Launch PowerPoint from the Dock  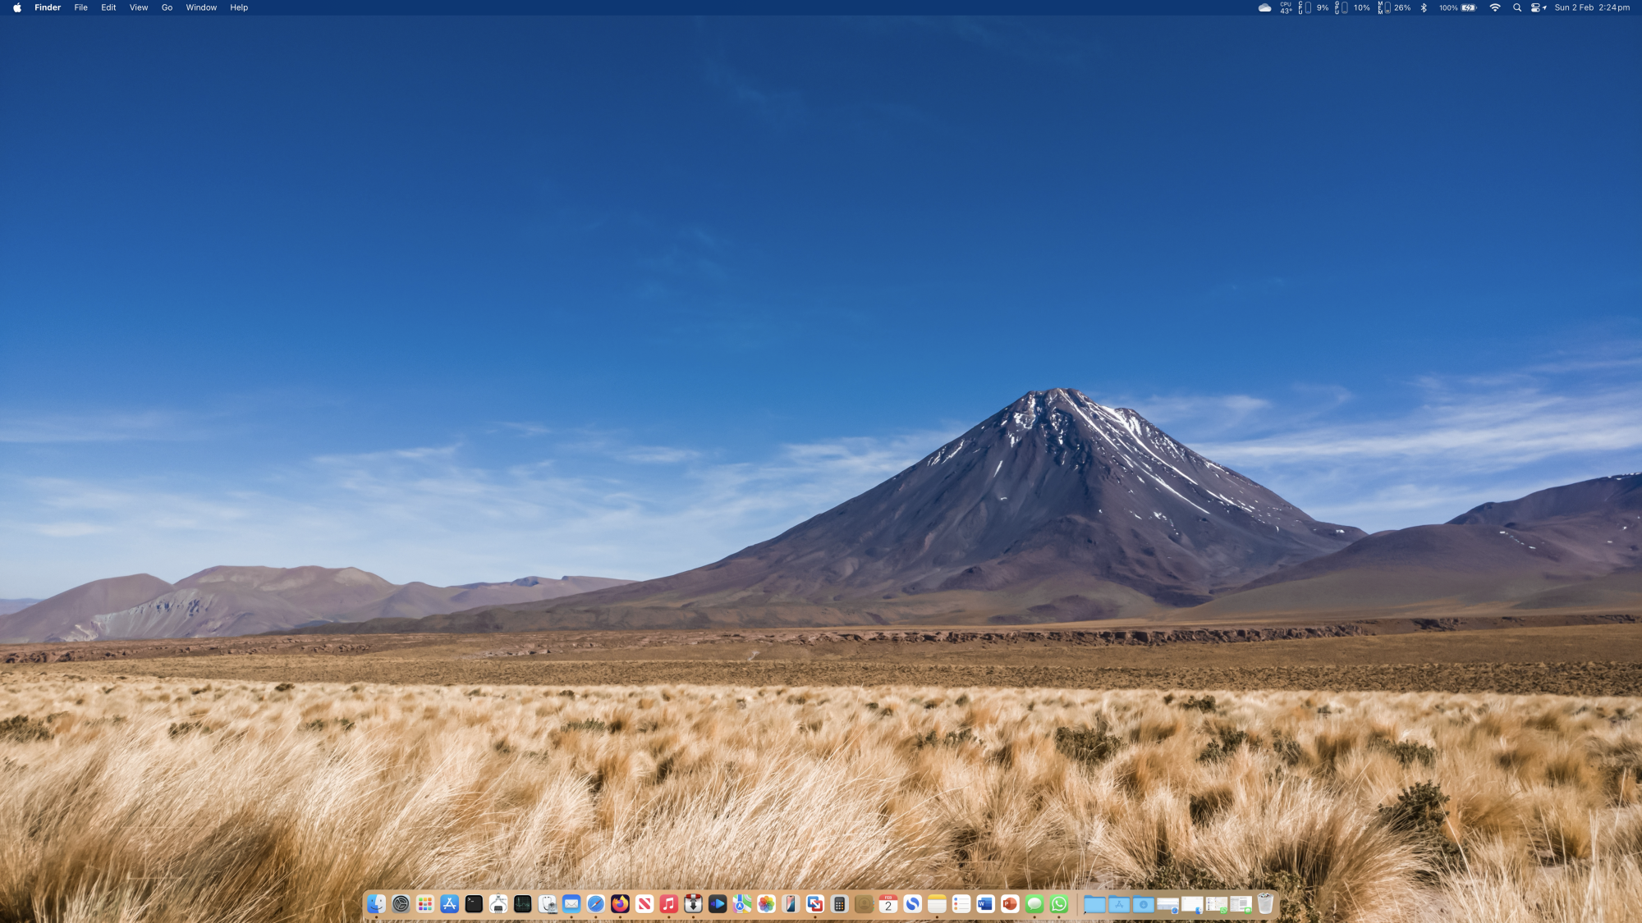coord(1008,904)
